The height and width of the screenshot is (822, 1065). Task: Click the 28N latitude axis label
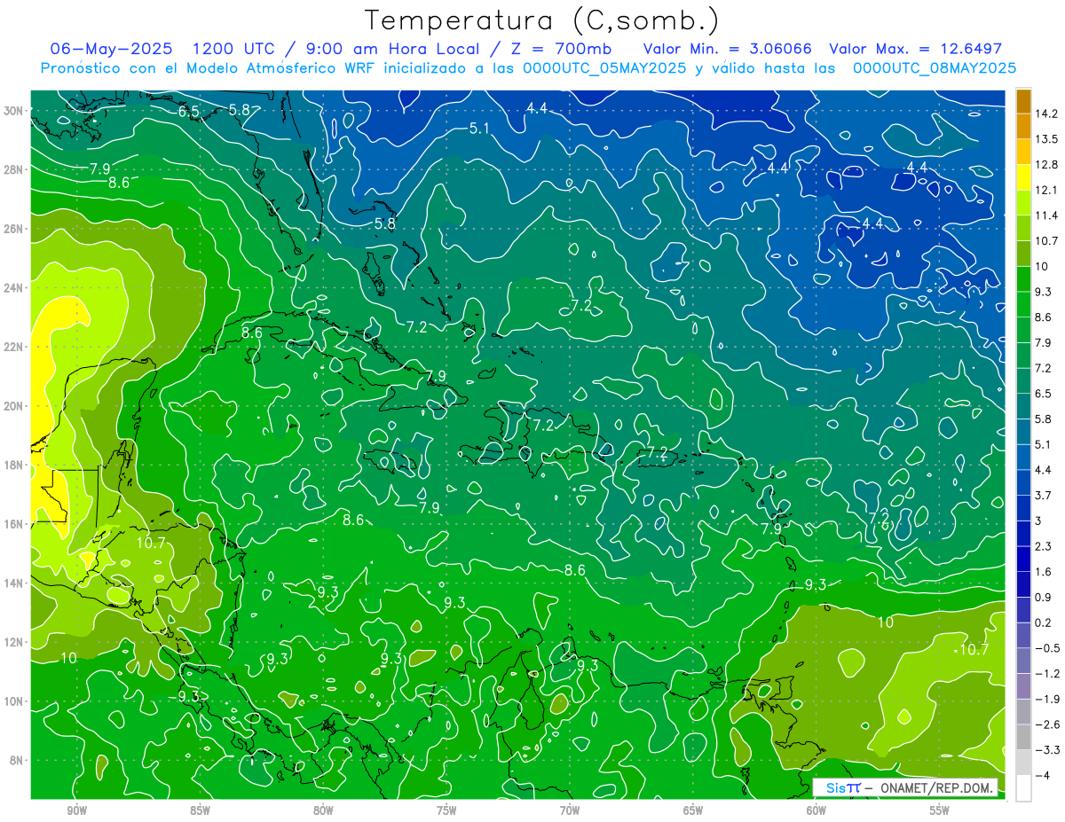point(14,169)
